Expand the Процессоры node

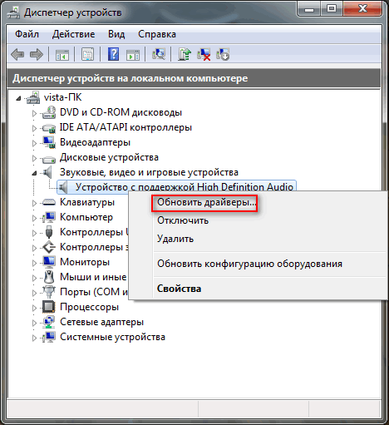click(34, 308)
